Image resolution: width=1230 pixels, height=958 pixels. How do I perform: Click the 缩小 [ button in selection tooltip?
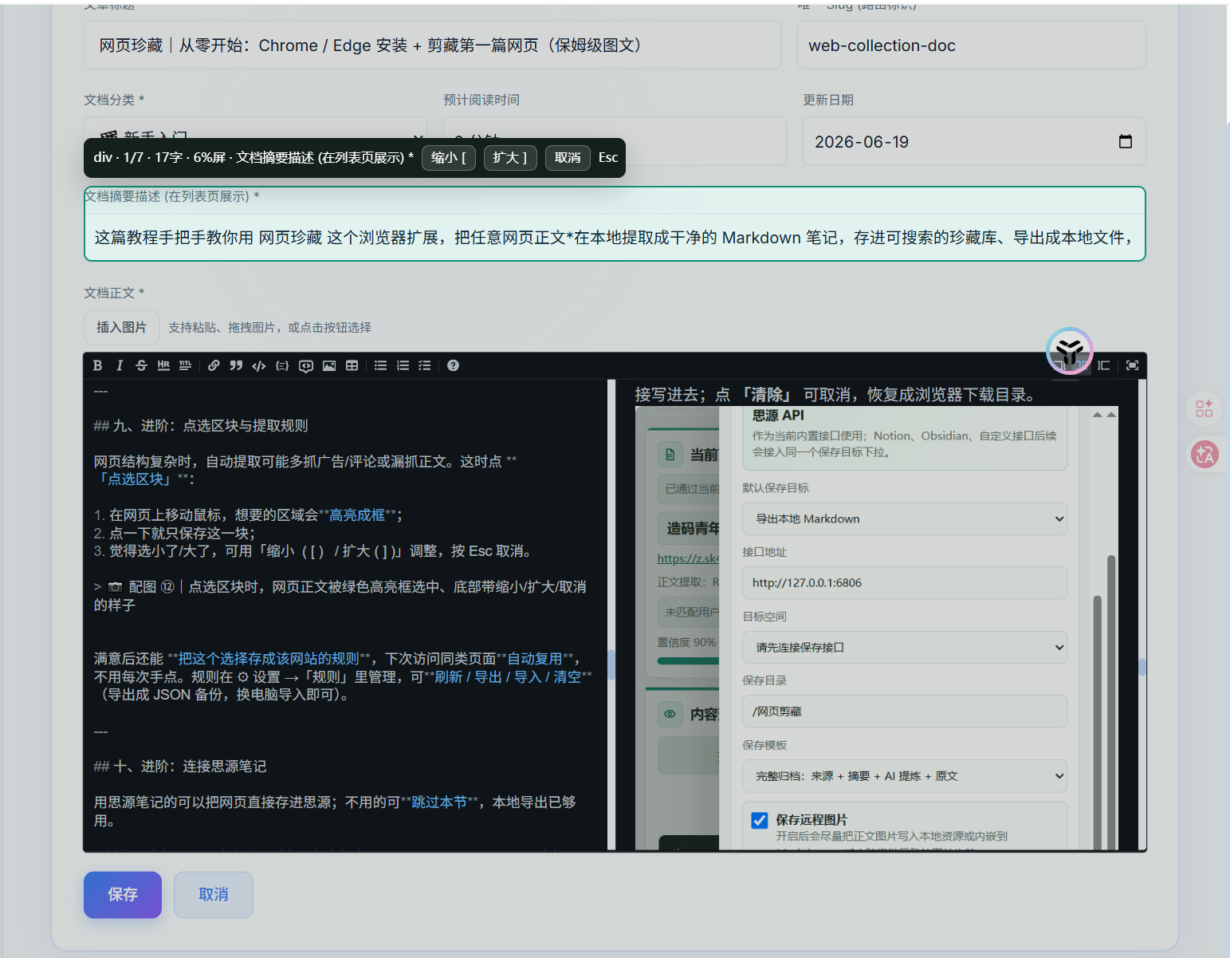click(449, 158)
